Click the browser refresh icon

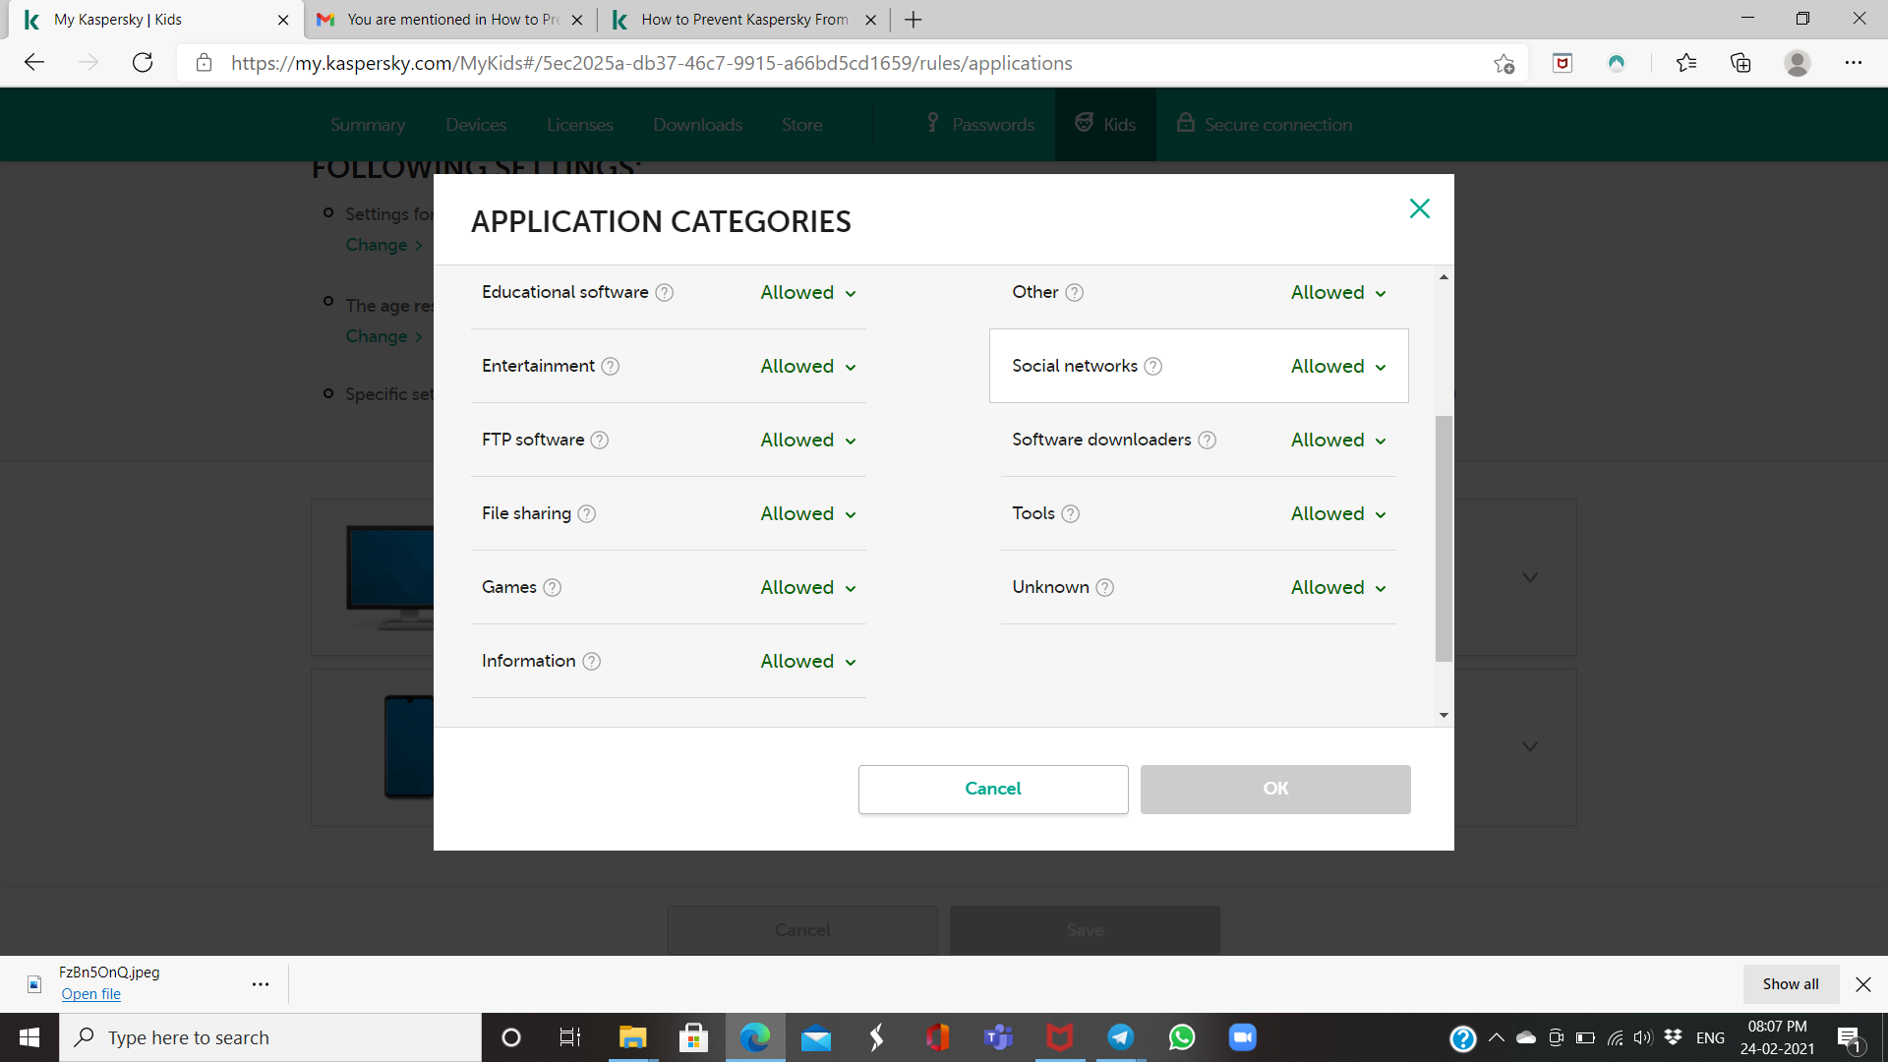coord(143,63)
